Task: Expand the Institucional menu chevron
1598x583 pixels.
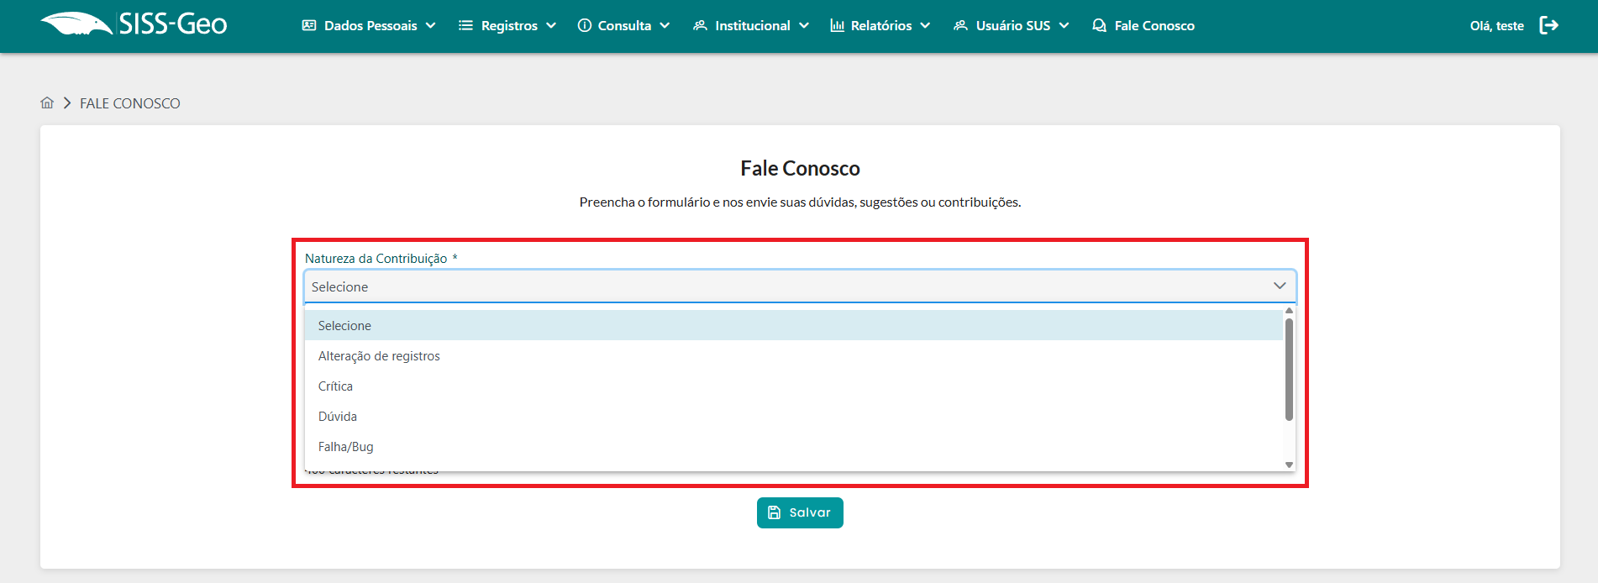Action: 804,25
